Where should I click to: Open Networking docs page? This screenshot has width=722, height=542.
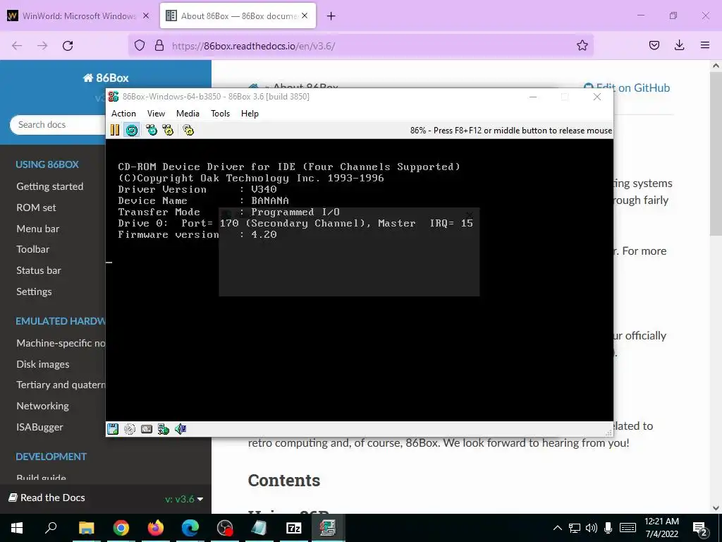(42, 406)
